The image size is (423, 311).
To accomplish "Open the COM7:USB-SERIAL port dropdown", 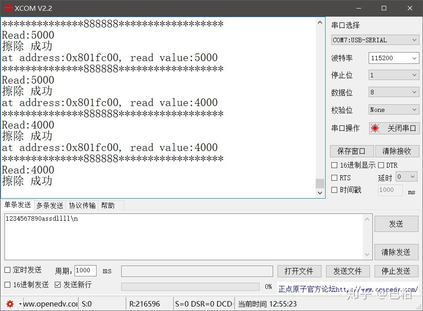I will (x=375, y=40).
